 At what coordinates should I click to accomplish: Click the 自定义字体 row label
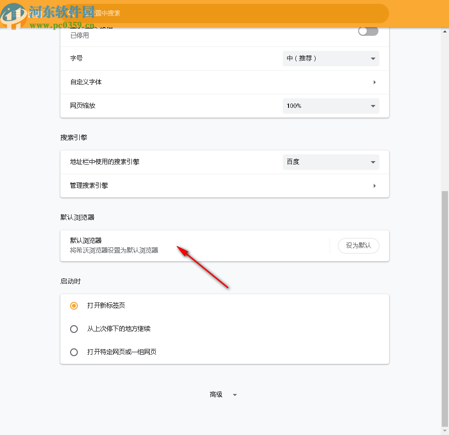pyautogui.click(x=86, y=82)
